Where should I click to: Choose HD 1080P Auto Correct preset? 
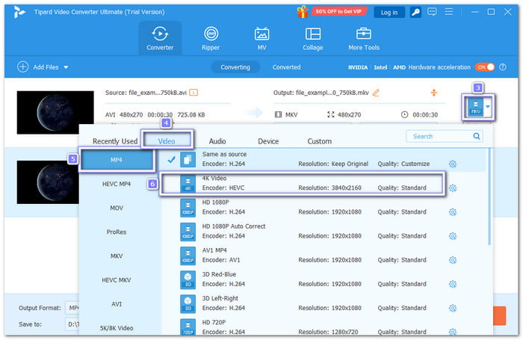(x=324, y=231)
